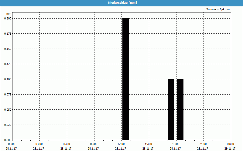
Task: Click the 09:00 time axis label
Action: tap(94, 144)
